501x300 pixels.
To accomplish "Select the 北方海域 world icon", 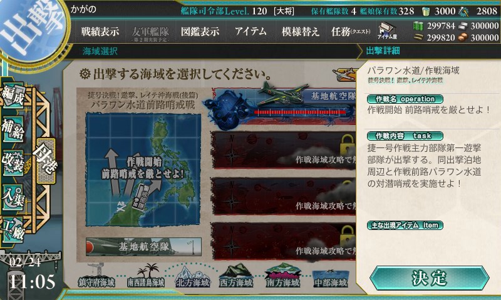I will pyautogui.click(x=192, y=276).
